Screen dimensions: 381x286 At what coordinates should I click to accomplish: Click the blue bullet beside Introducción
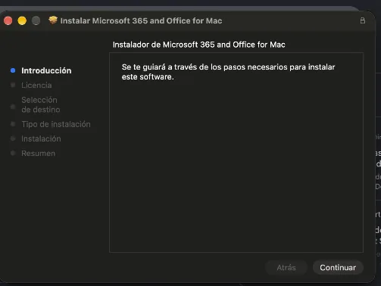[13, 70]
